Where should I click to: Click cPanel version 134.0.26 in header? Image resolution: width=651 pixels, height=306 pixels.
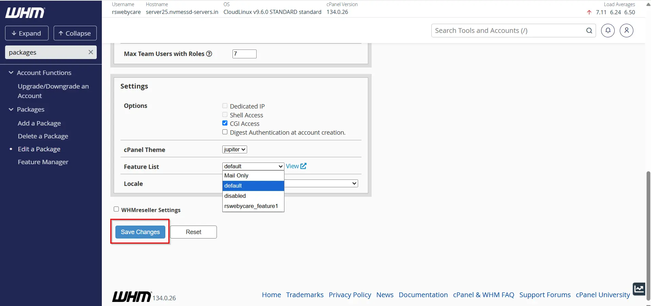coord(337,12)
